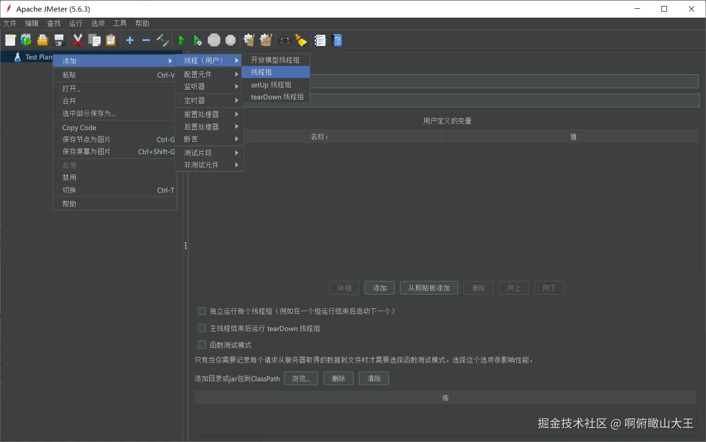This screenshot has width=706, height=442.
Task: Expand the 非测试元件 submenu
Action: coord(209,165)
